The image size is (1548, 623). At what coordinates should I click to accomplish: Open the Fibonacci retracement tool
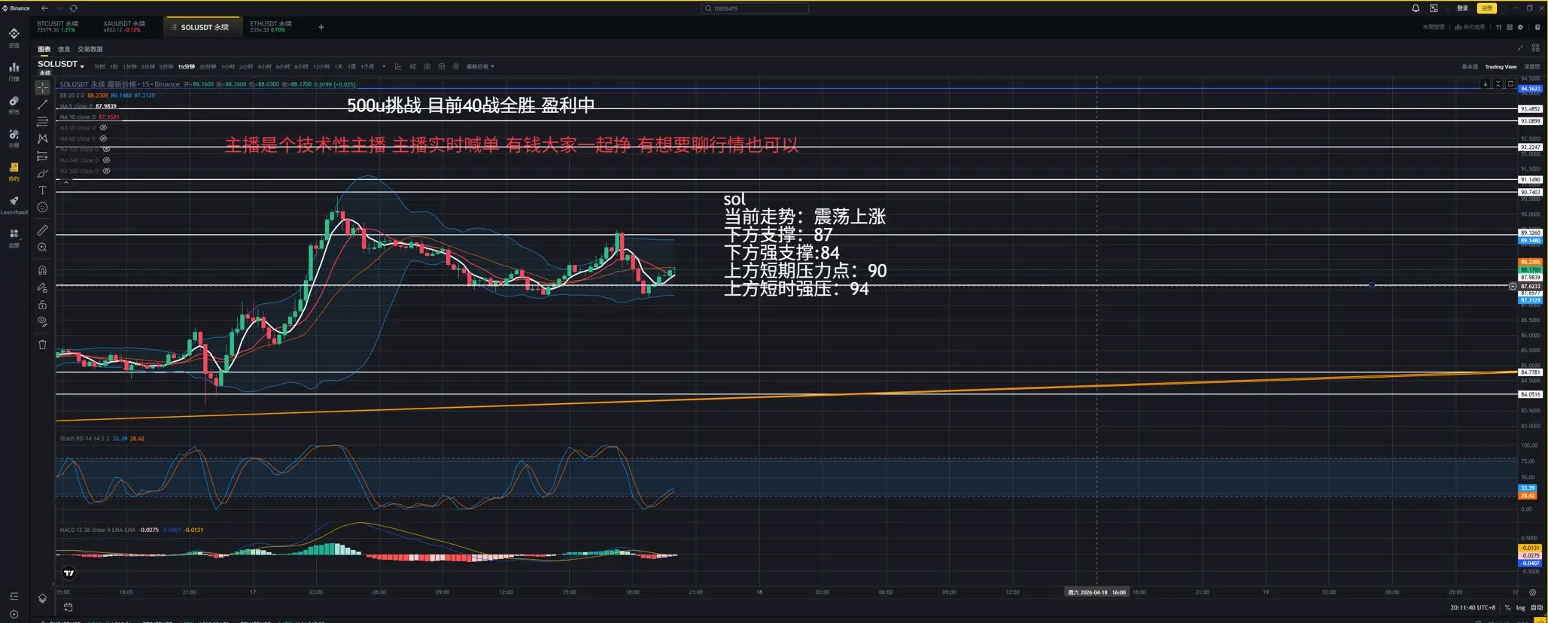[x=42, y=121]
